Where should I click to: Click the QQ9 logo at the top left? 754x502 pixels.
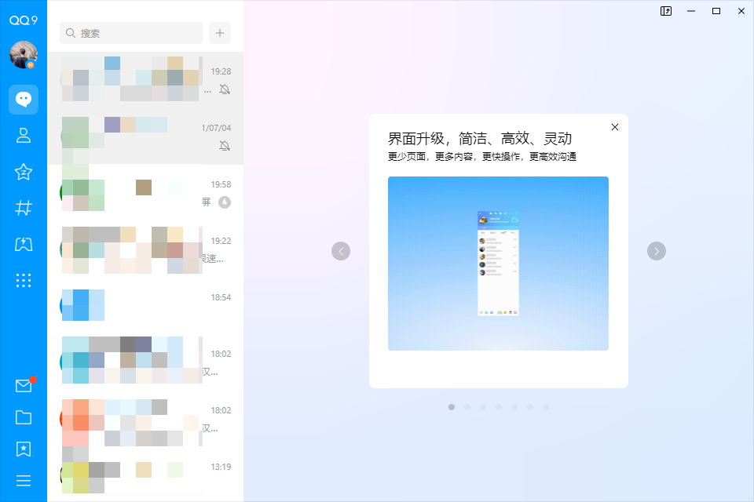point(24,20)
